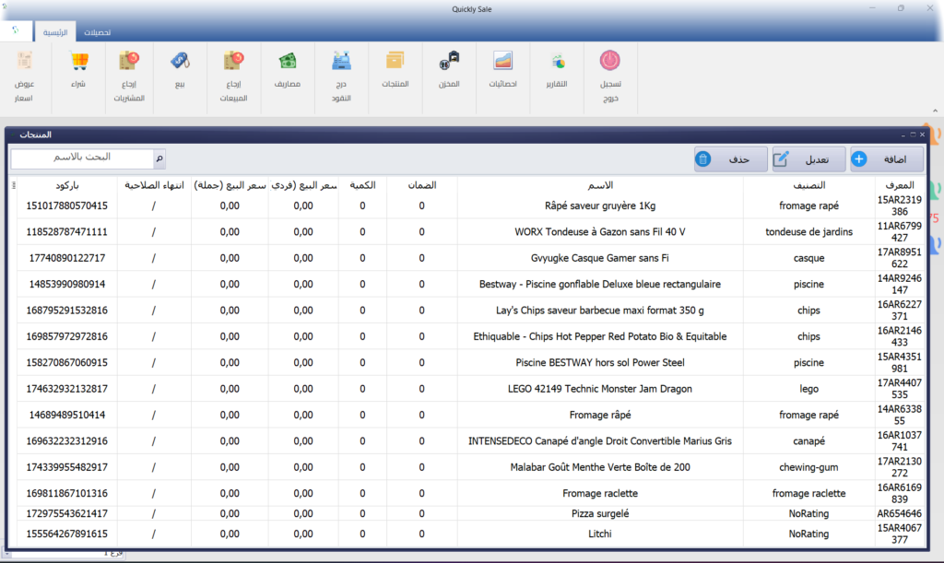The image size is (944, 563).
Task: Click the search magnifier icon beside the name field
Action: 159,158
